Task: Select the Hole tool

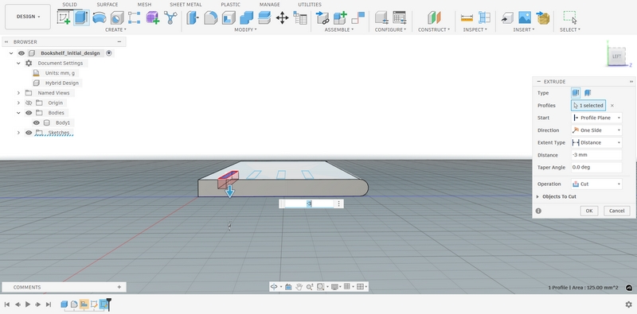Action: coord(117,17)
